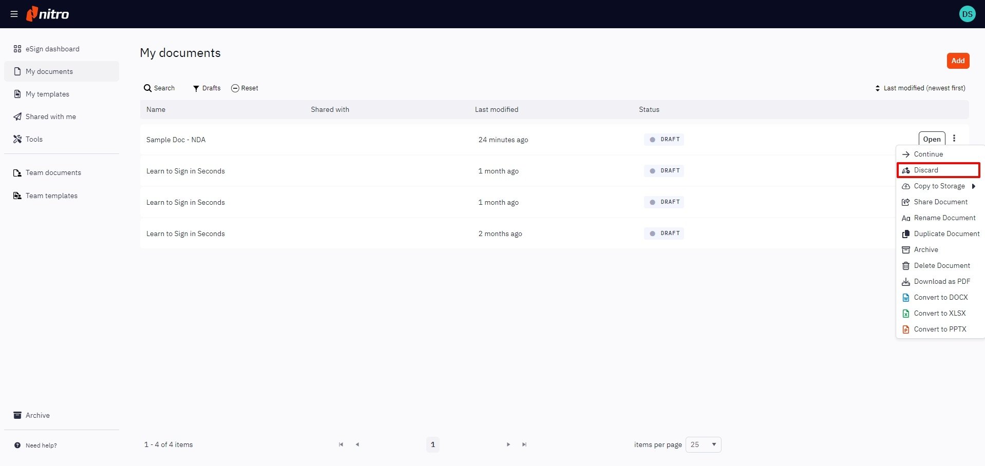Image resolution: width=985 pixels, height=466 pixels.
Task: Click the Nitro logo
Action: pos(48,14)
